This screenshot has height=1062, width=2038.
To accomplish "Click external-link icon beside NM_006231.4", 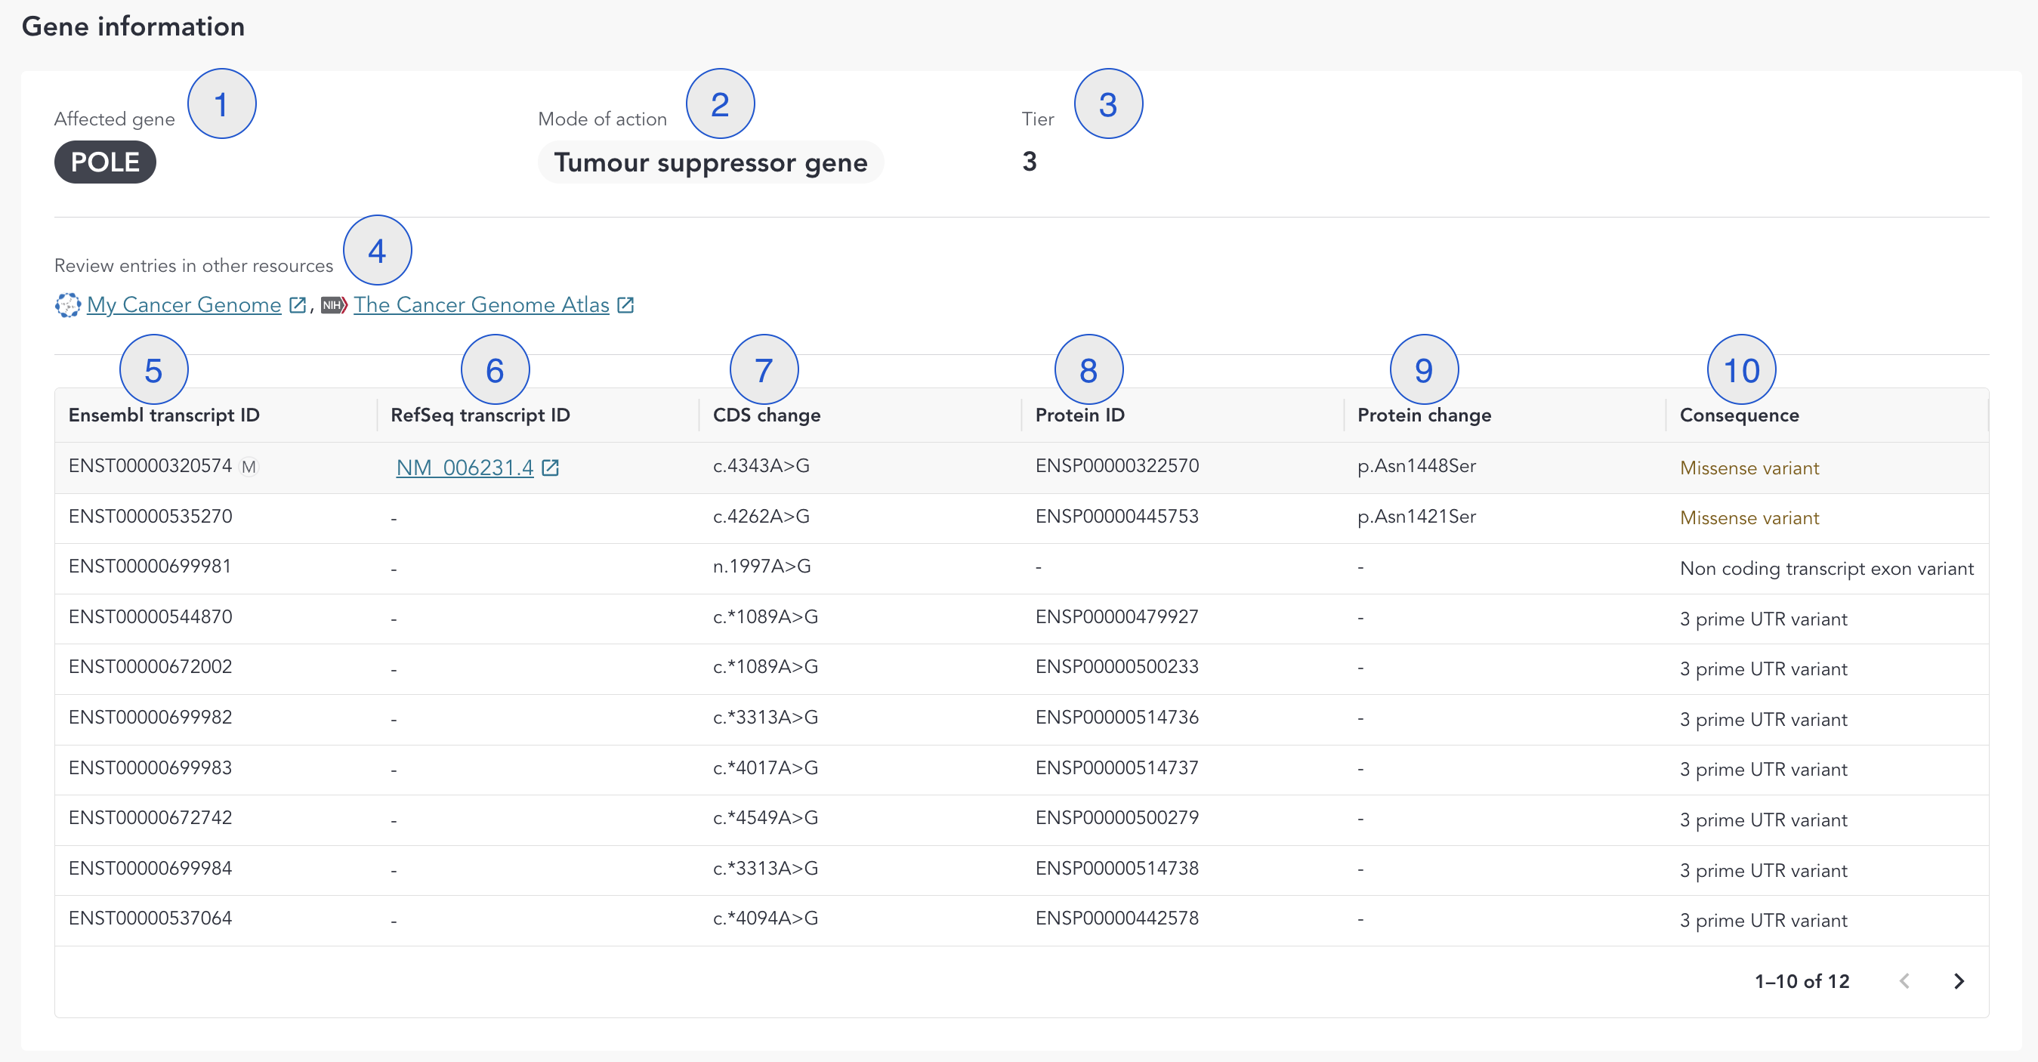I will tap(550, 468).
